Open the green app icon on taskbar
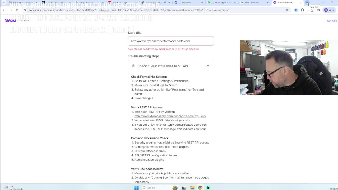 [x=208, y=188]
